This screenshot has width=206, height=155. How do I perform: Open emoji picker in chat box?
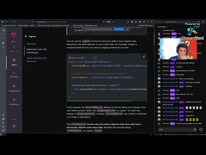click(195, 129)
